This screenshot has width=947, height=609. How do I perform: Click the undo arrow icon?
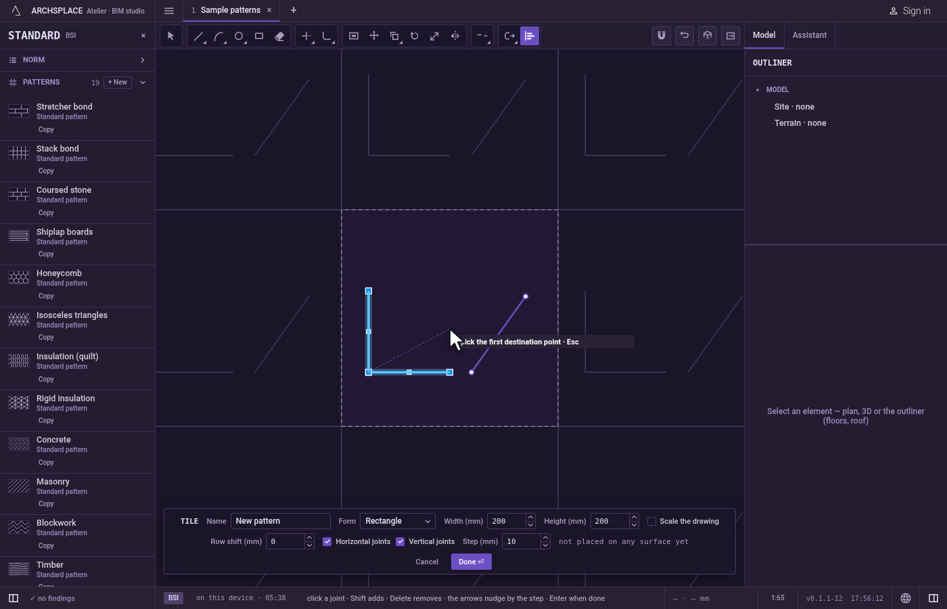(x=685, y=36)
